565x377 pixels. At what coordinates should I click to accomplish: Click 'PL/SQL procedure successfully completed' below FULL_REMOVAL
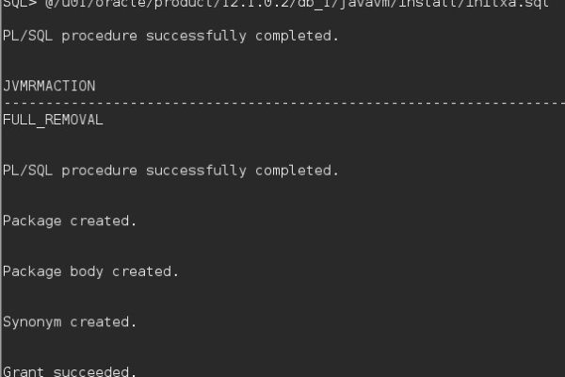click(170, 171)
